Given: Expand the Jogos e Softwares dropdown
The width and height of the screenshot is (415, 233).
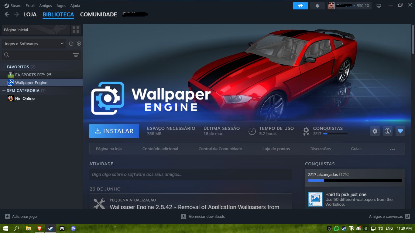Looking at the screenshot, I should click(34, 44).
